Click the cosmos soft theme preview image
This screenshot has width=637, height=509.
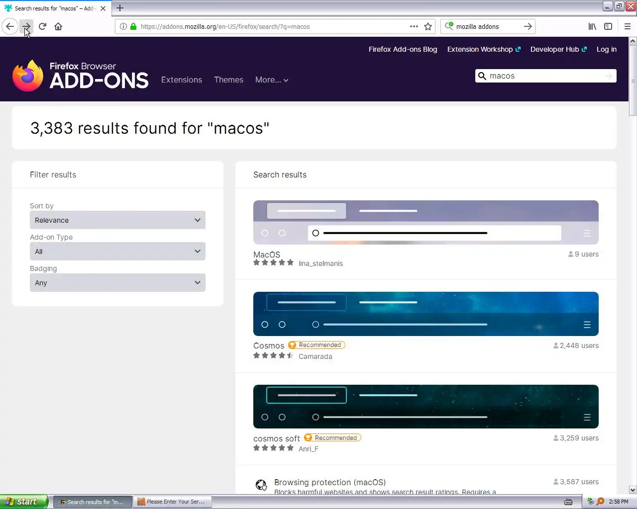[x=426, y=407]
